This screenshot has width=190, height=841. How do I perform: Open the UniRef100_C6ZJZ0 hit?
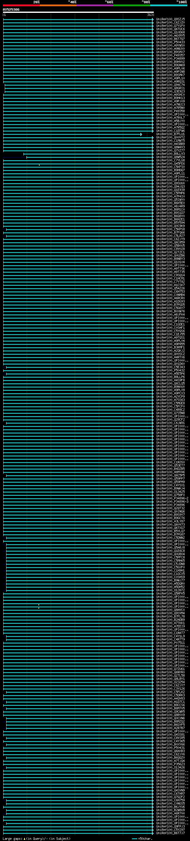pyautogui.click(x=170, y=23)
